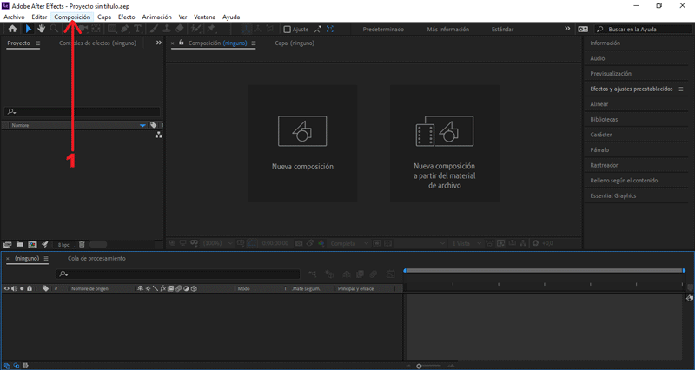
Task: Click the snapshot camera icon in viewer footer
Action: tap(299, 243)
